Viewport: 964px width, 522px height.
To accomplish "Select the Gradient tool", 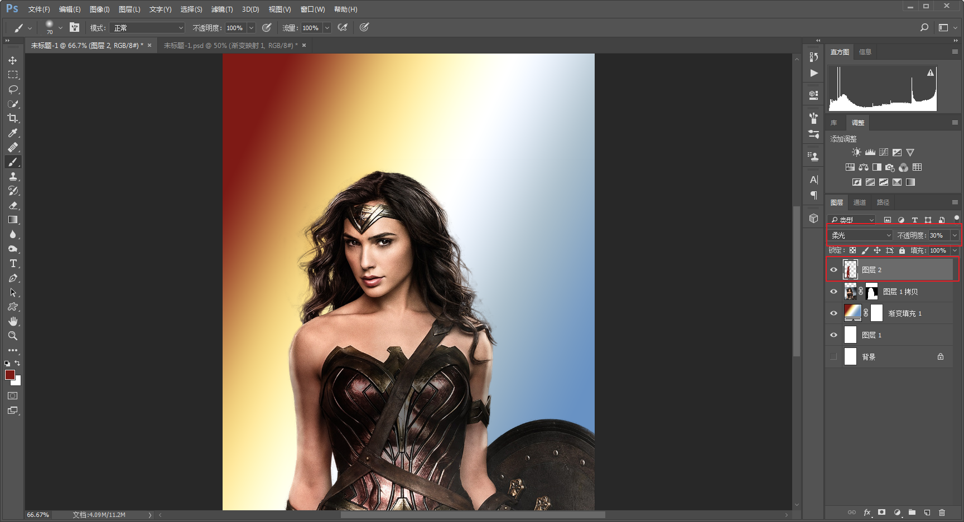I will (x=13, y=220).
